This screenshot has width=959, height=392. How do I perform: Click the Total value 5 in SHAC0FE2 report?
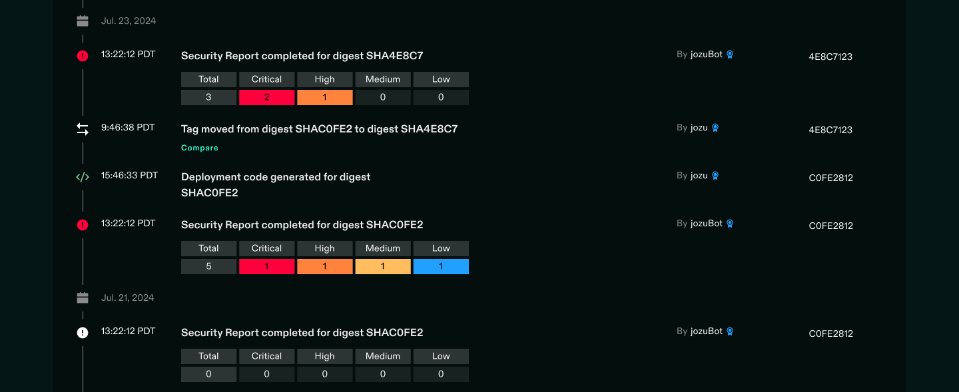208,266
